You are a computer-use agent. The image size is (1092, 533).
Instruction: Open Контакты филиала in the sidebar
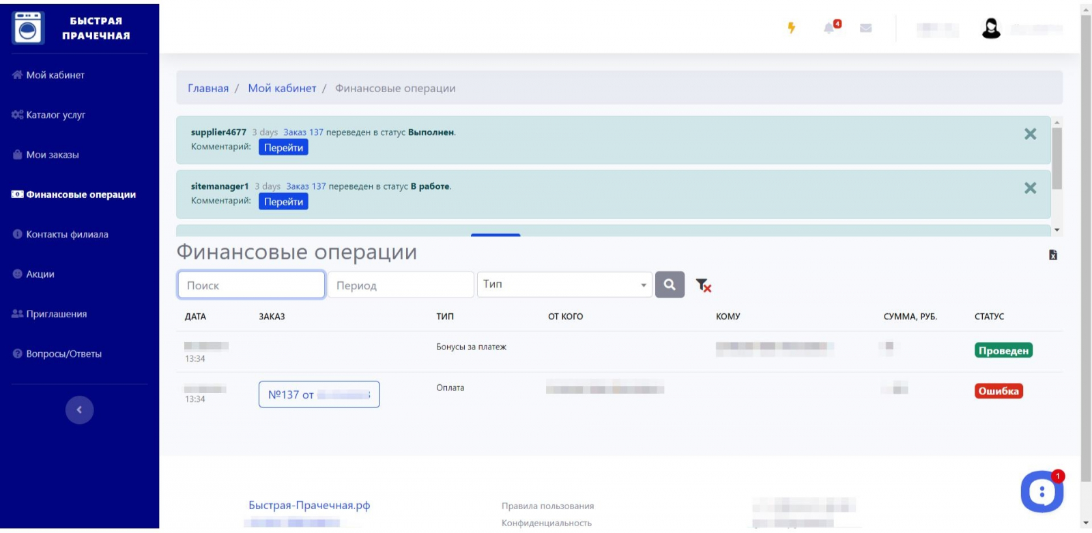pos(60,234)
